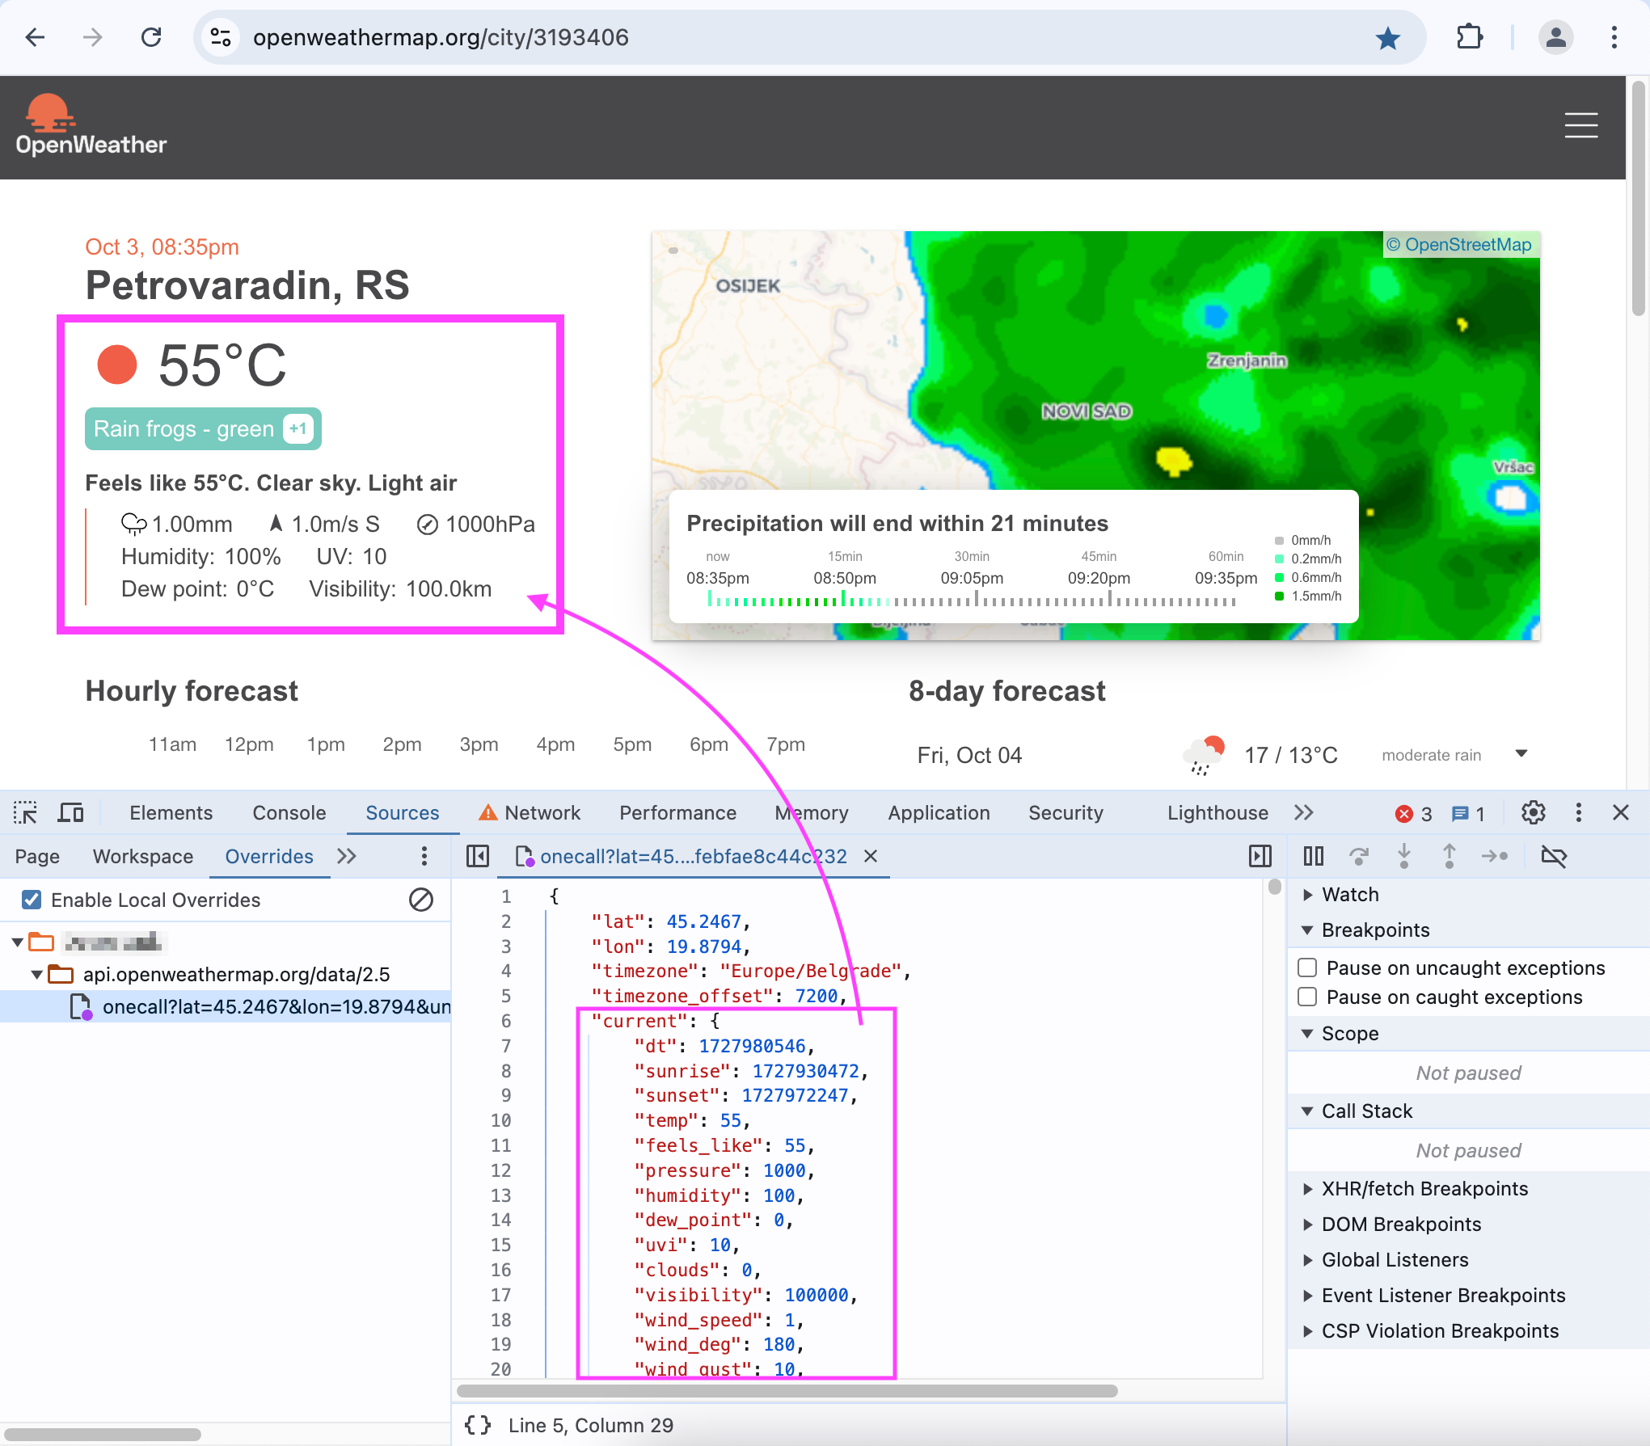Collapse the Breakpoints section

point(1307,930)
